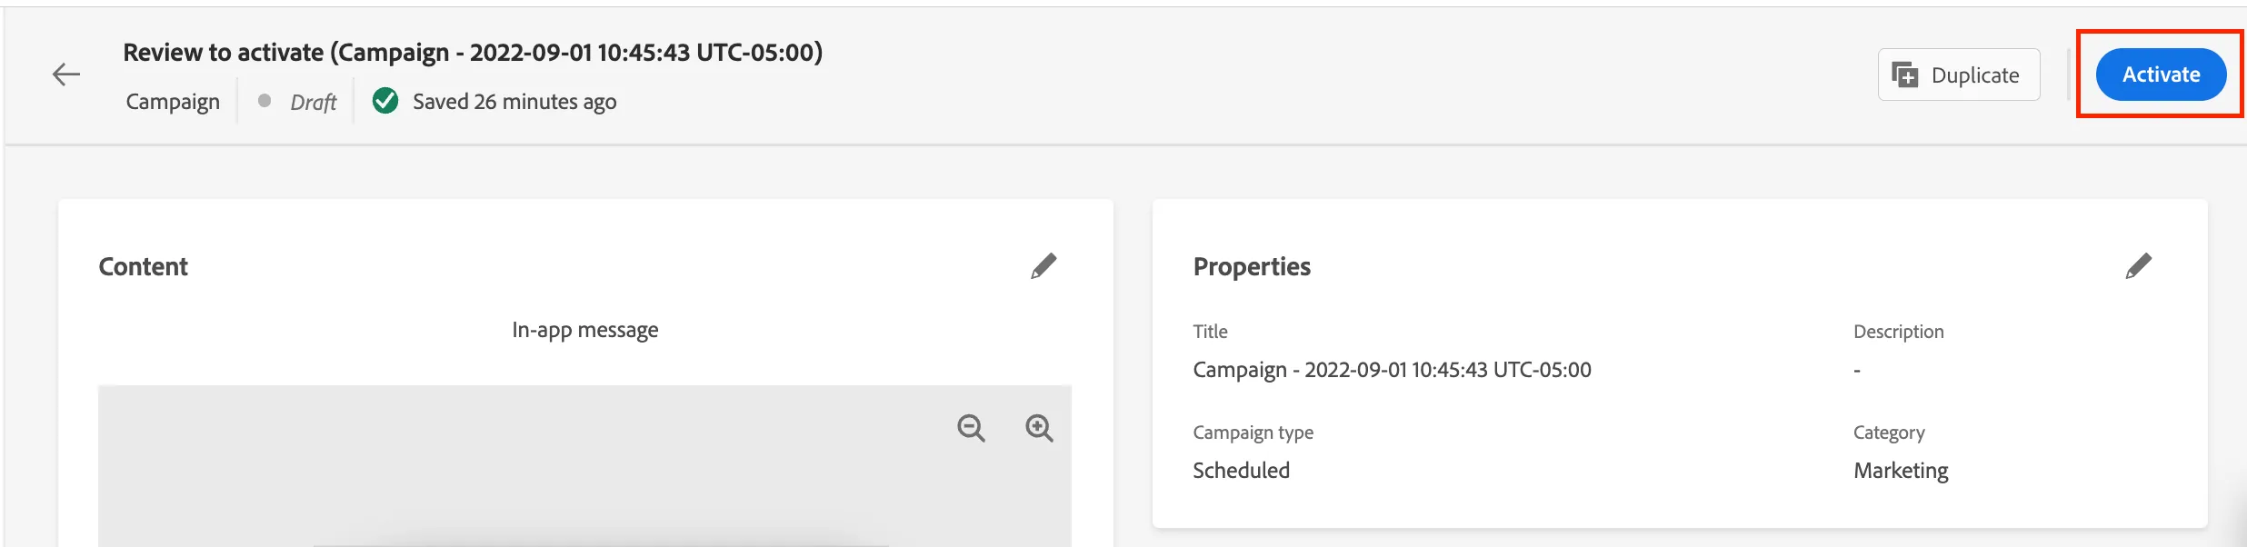Click the Properties section heading
The width and height of the screenshot is (2247, 547).
point(1252,266)
